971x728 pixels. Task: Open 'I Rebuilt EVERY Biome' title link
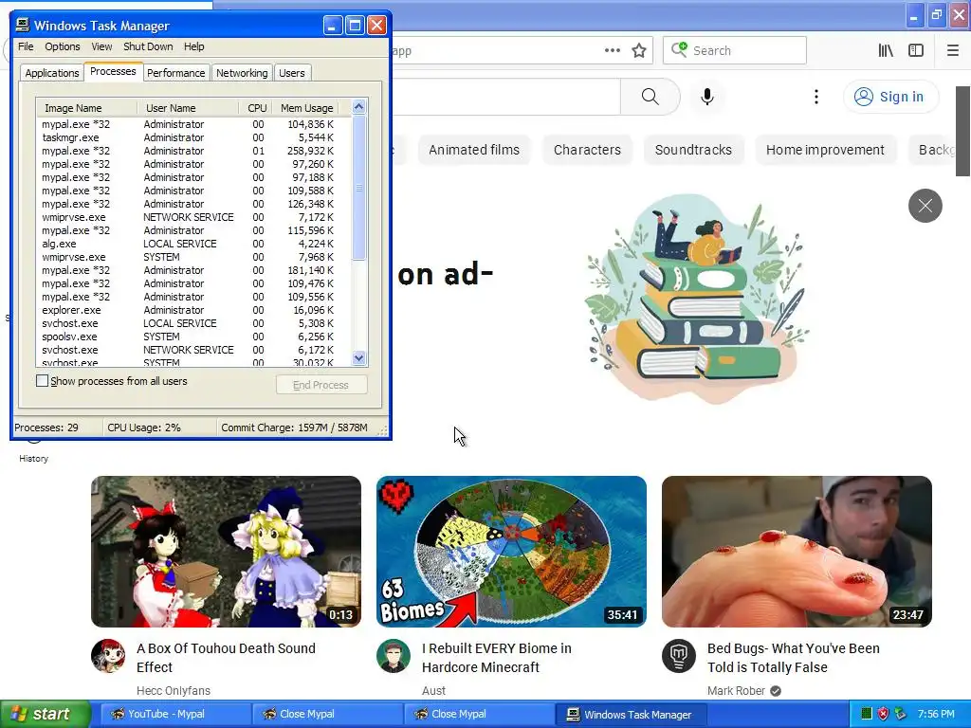click(x=497, y=658)
